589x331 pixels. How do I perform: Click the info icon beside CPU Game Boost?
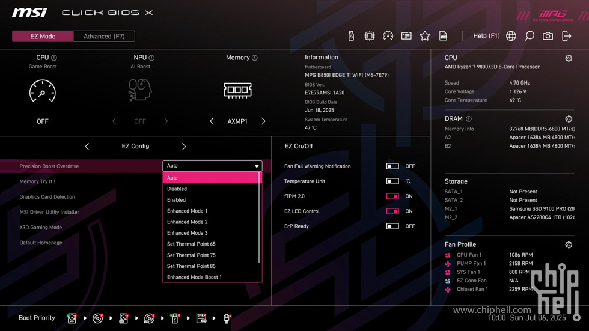pos(54,58)
